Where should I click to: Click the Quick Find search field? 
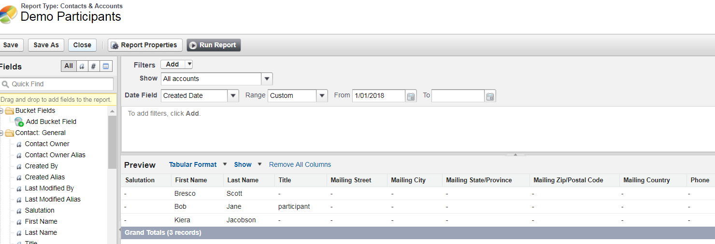point(57,84)
